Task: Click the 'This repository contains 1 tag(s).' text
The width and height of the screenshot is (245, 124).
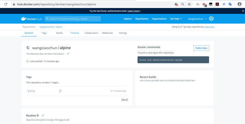Action: pyautogui.click(x=42, y=83)
